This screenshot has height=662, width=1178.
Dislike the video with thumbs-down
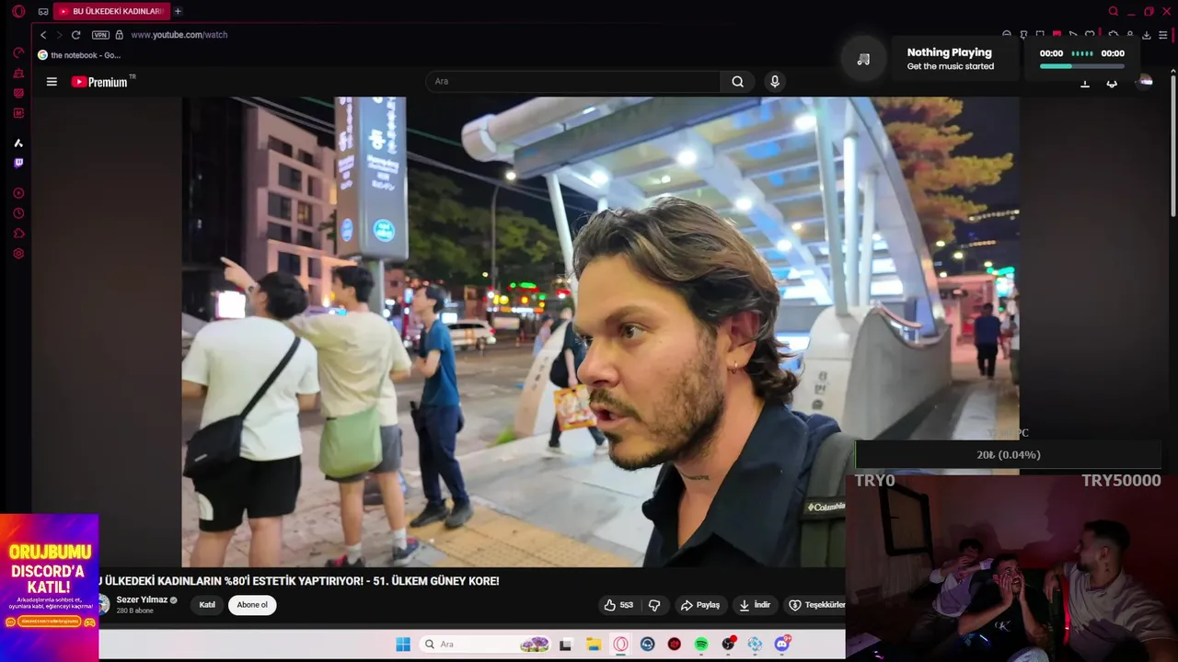click(654, 605)
